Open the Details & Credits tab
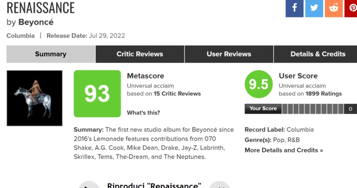 [x=318, y=54]
